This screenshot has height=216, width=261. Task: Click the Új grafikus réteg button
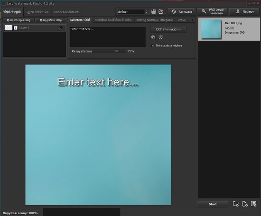tap(51, 20)
